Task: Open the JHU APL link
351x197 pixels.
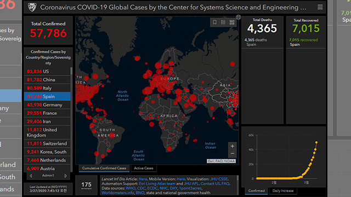Action: point(191,184)
